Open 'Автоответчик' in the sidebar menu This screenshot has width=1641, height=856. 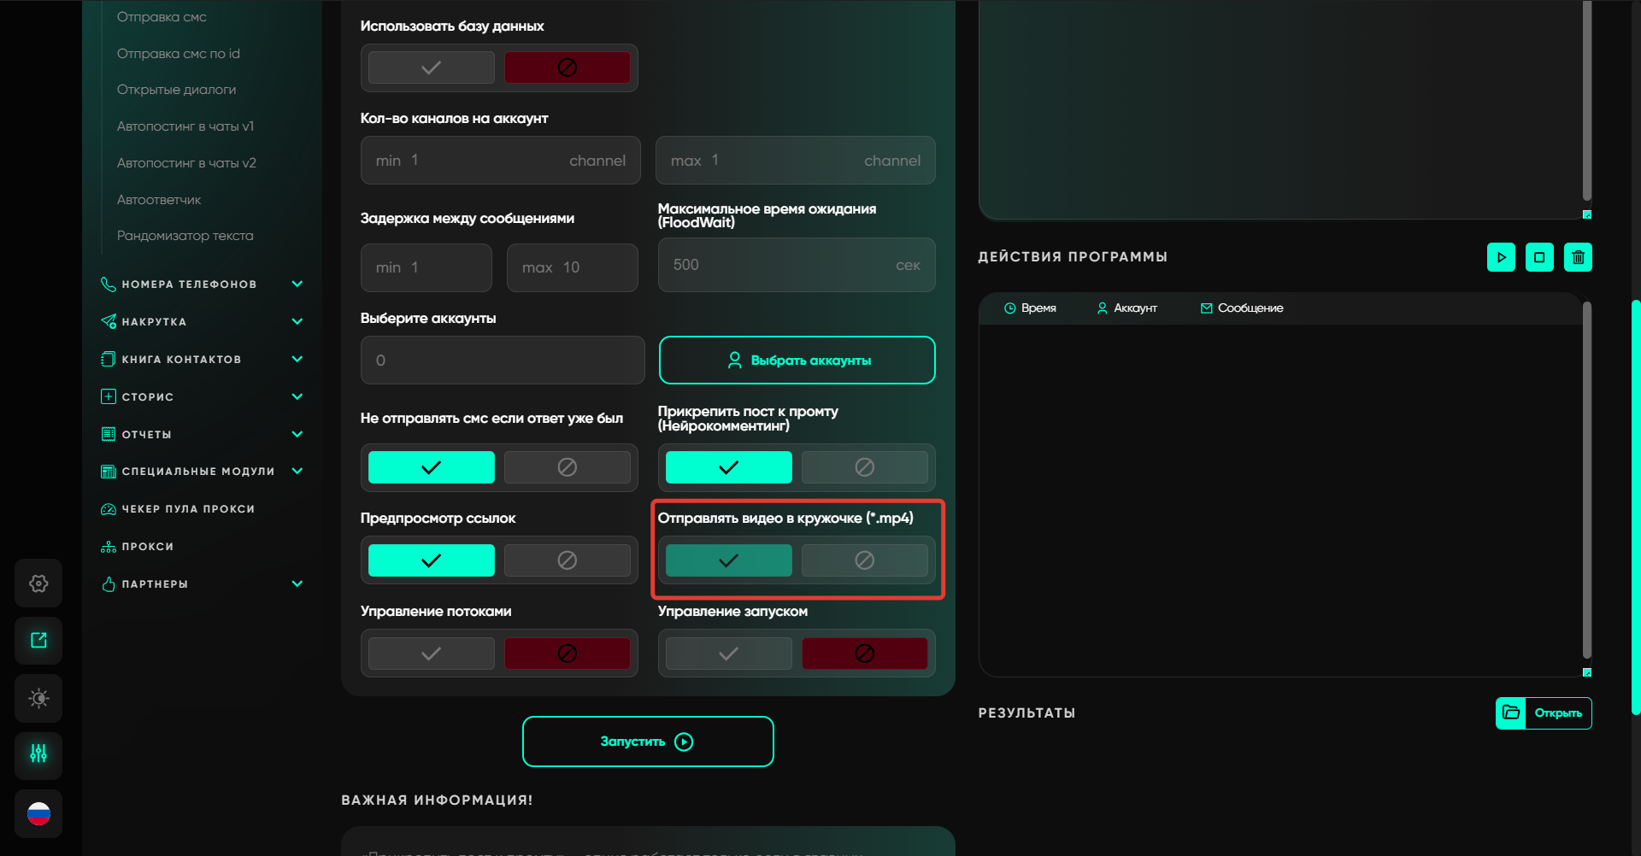tap(159, 200)
